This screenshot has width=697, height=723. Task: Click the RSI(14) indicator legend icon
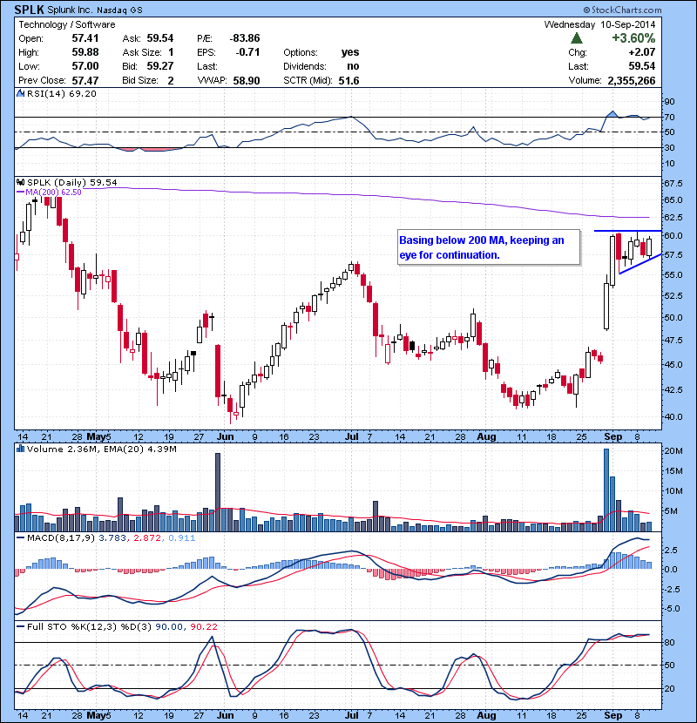coord(20,93)
